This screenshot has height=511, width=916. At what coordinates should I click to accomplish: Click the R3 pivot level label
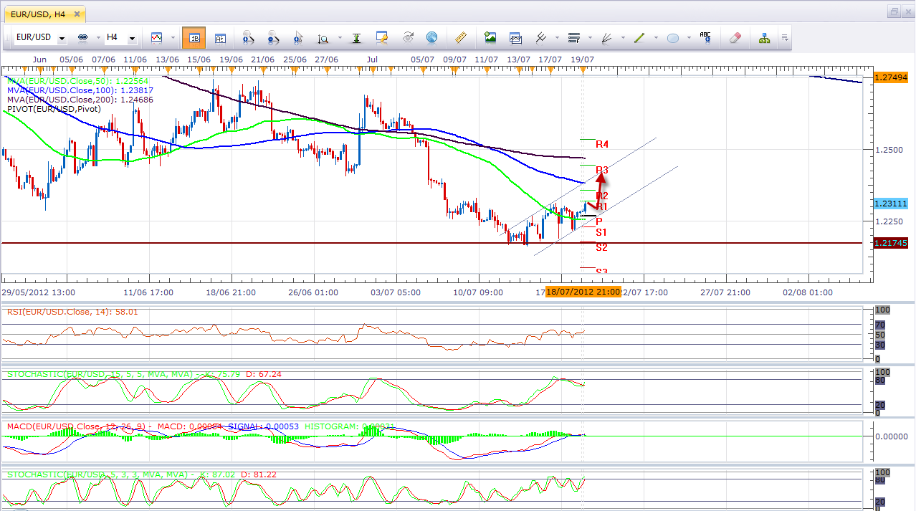[602, 170]
